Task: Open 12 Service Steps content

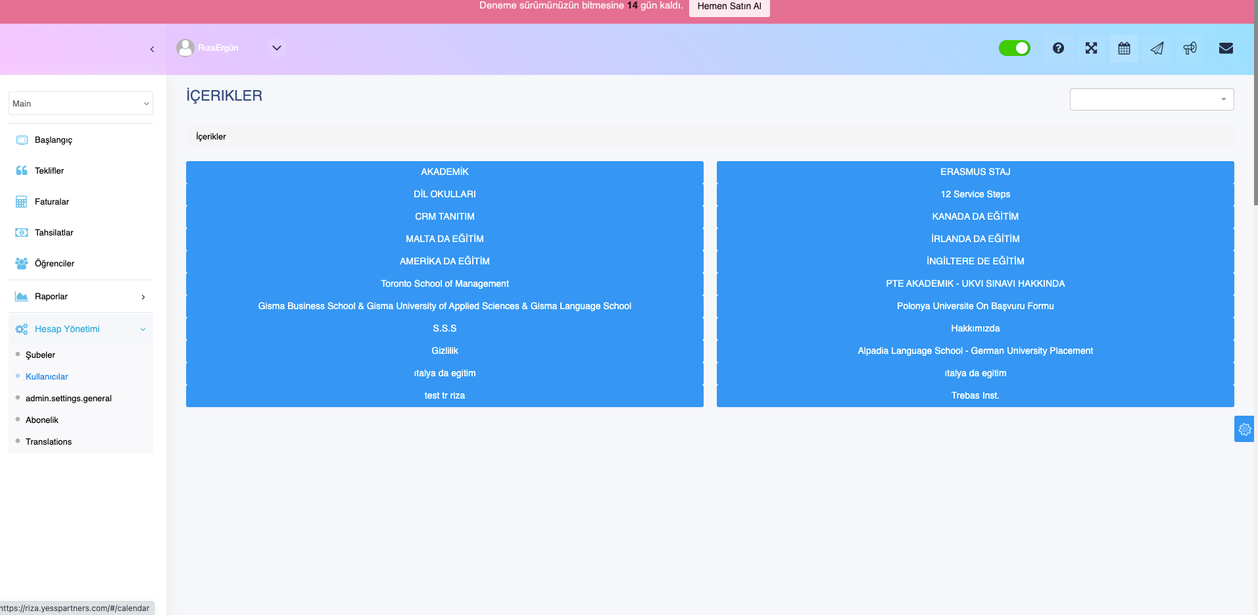Action: [x=975, y=194]
